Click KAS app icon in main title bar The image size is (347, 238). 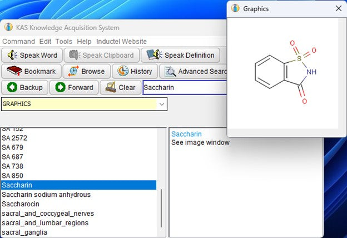[8, 27]
